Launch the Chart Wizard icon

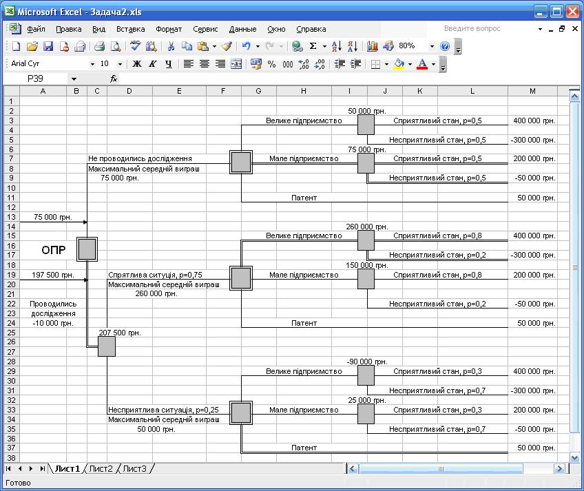373,46
